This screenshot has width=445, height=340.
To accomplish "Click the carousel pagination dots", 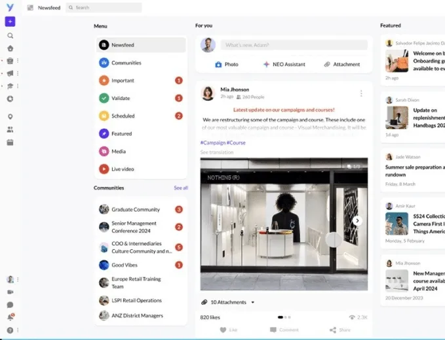I will 284,317.
